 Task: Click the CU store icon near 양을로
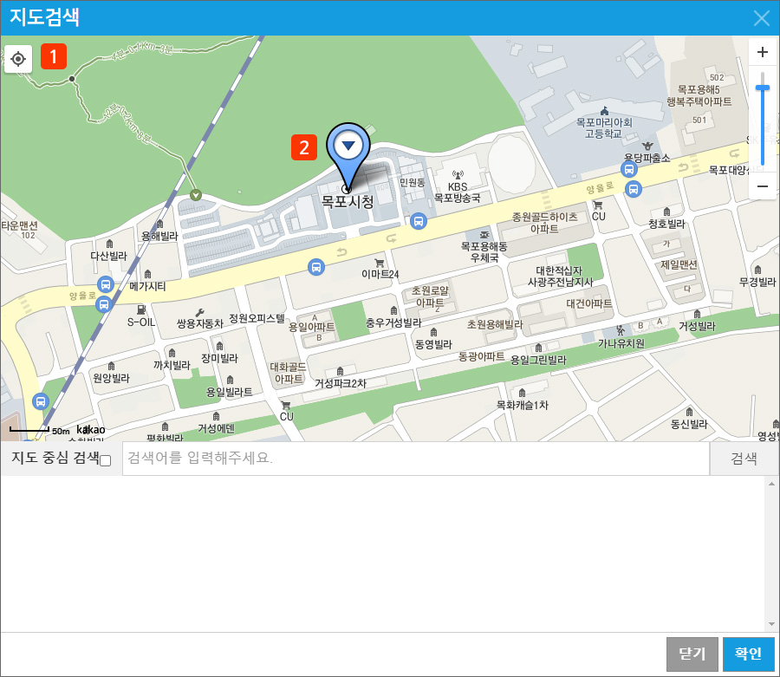coord(597,205)
